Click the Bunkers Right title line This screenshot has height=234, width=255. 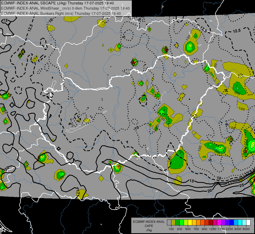click(61, 14)
